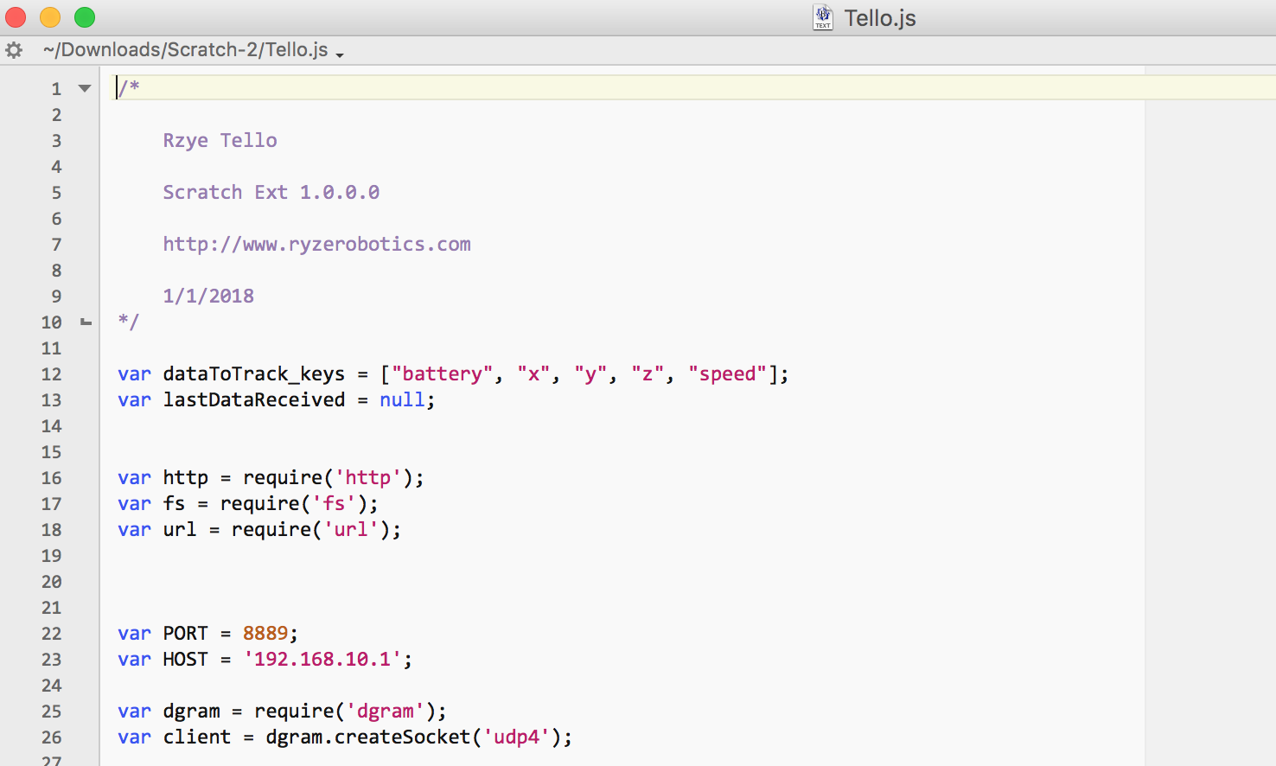Click the IP string '192.168.10.1'
The image size is (1276, 766).
click(322, 659)
